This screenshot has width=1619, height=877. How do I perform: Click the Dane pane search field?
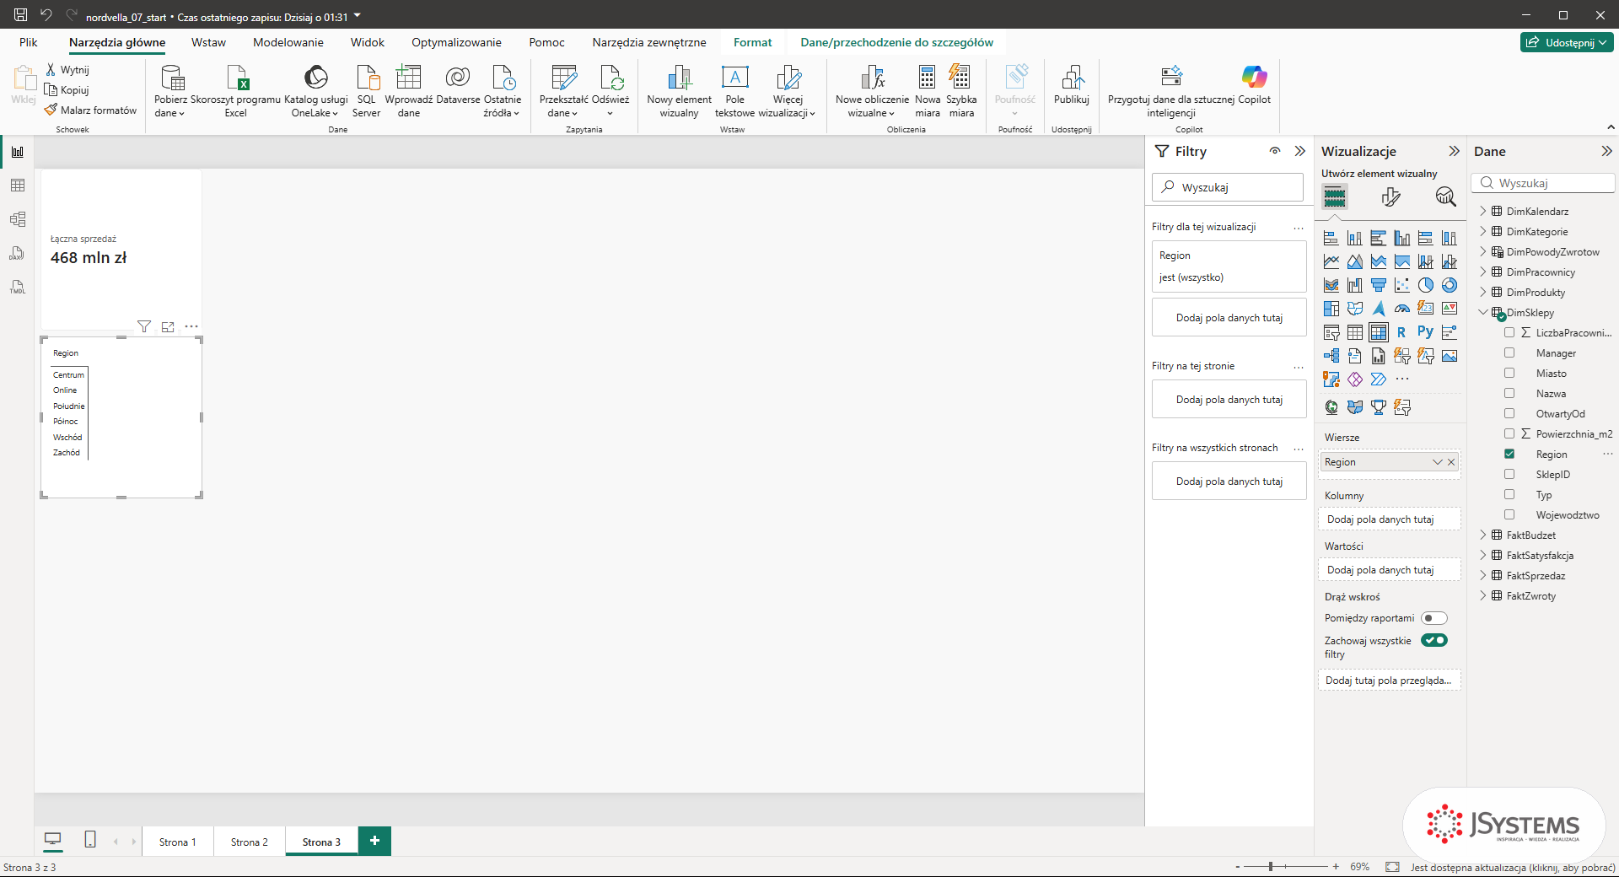(x=1544, y=183)
